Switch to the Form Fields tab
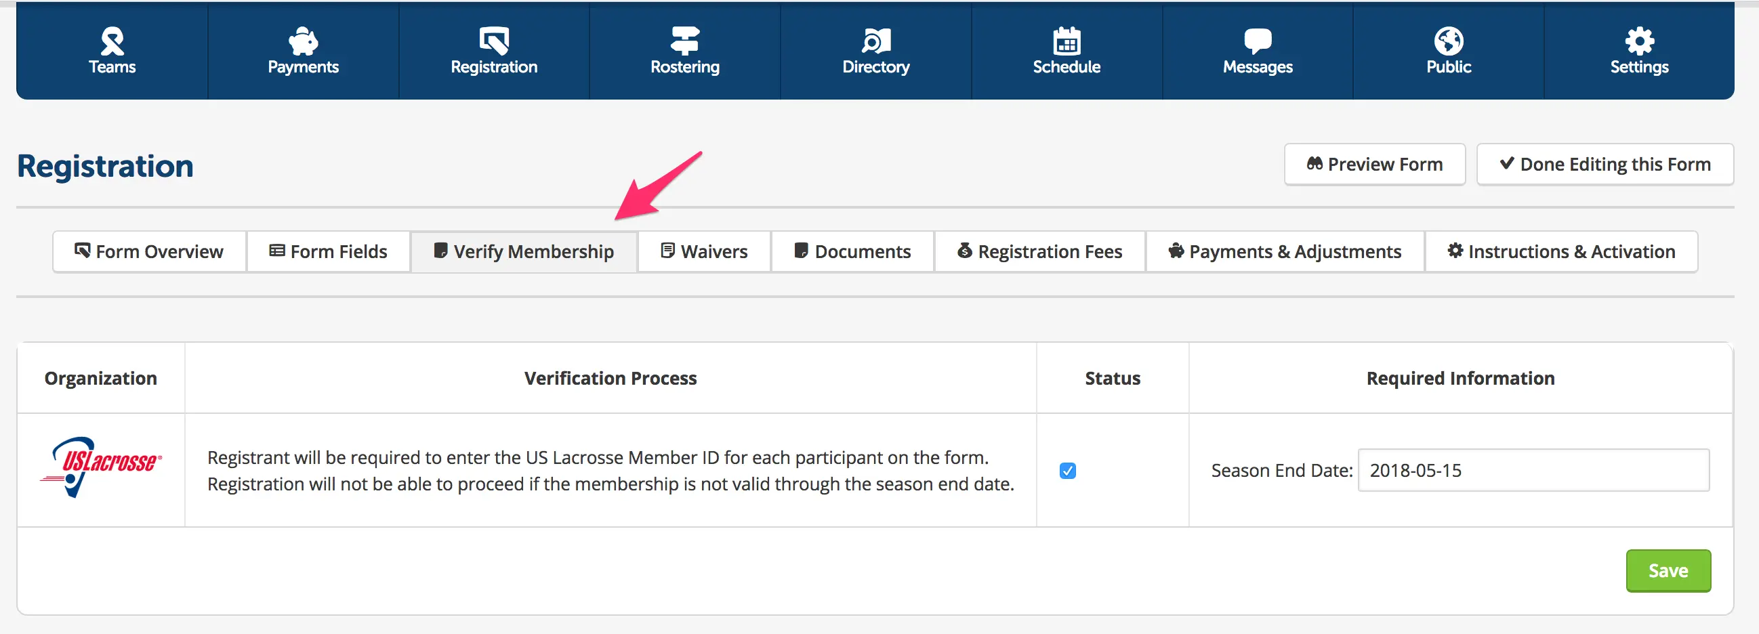The height and width of the screenshot is (634, 1759). (329, 252)
